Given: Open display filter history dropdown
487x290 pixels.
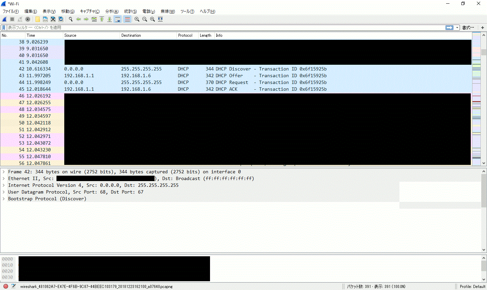Looking at the screenshot, I should point(457,28).
